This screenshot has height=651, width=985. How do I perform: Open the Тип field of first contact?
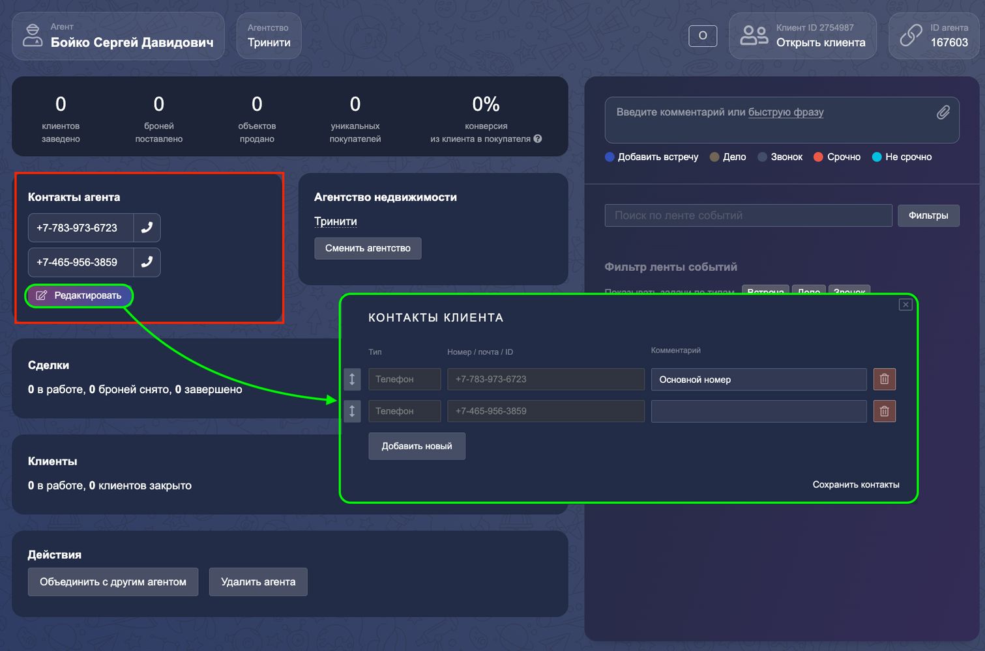click(404, 379)
